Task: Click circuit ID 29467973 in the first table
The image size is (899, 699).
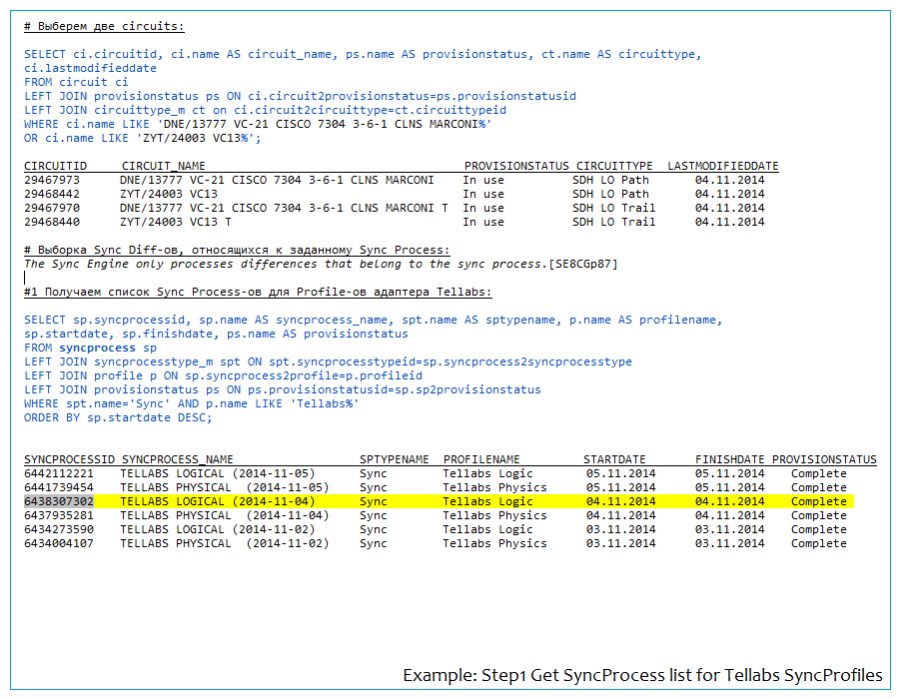Action: [x=52, y=180]
